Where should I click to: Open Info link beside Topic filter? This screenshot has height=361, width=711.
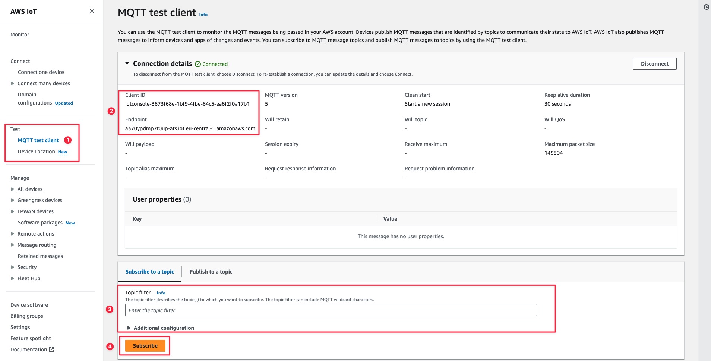tap(161, 293)
